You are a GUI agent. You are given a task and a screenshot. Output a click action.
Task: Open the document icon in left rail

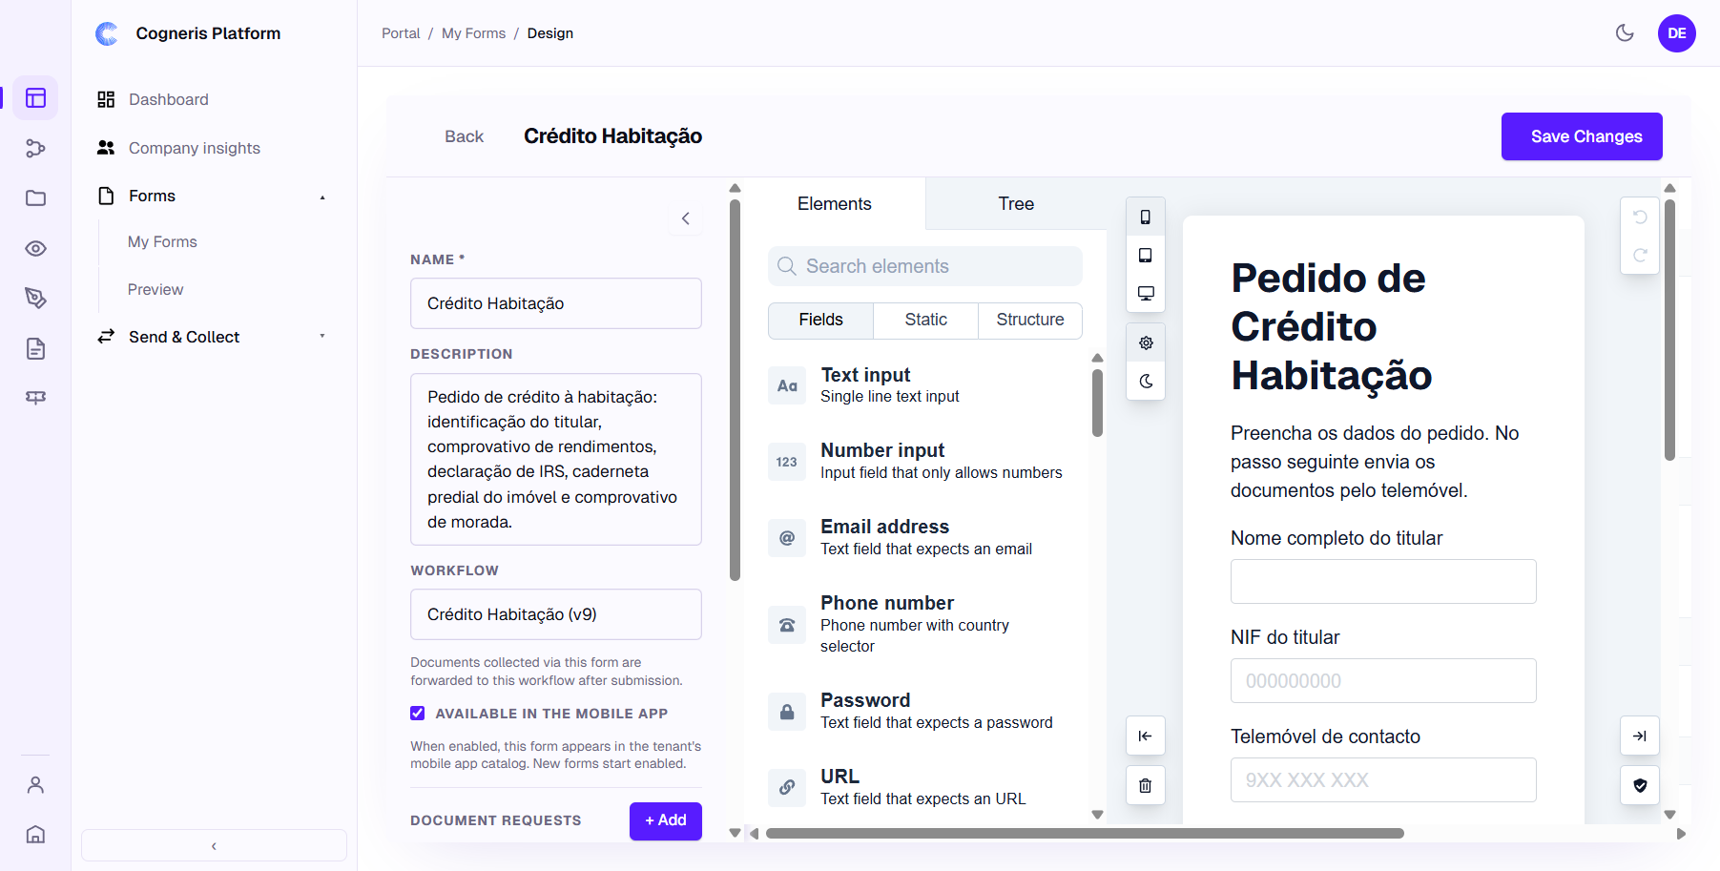coord(35,348)
